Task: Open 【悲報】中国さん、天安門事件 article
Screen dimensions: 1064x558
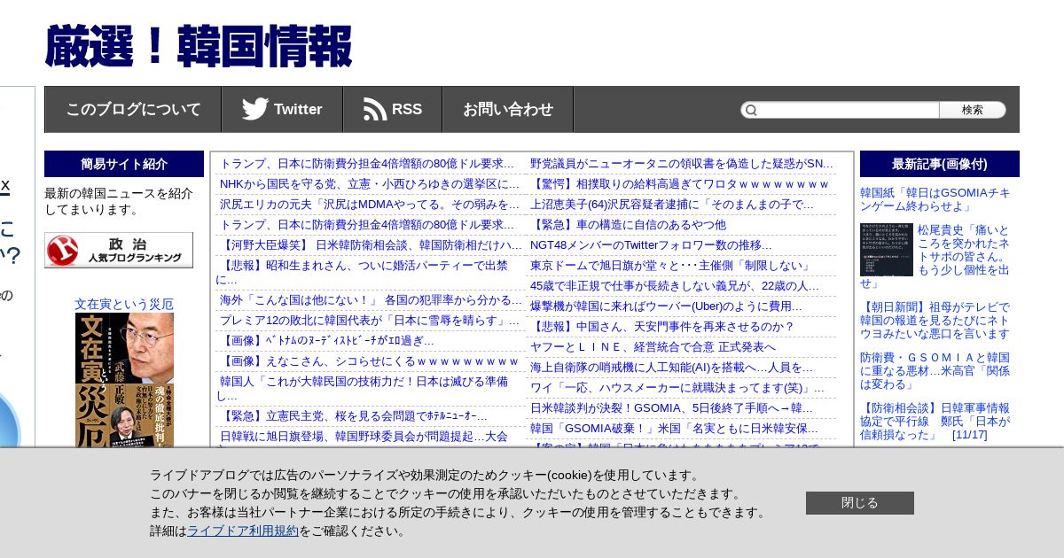Action: pyautogui.click(x=662, y=326)
